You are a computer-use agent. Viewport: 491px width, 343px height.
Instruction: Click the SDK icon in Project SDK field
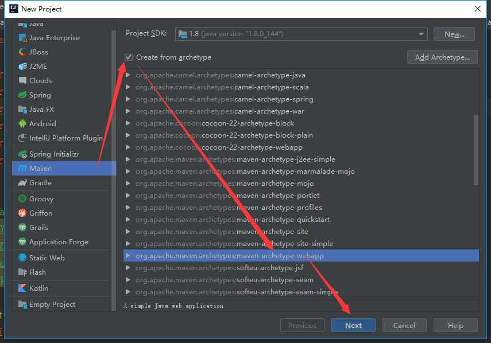[x=183, y=34]
